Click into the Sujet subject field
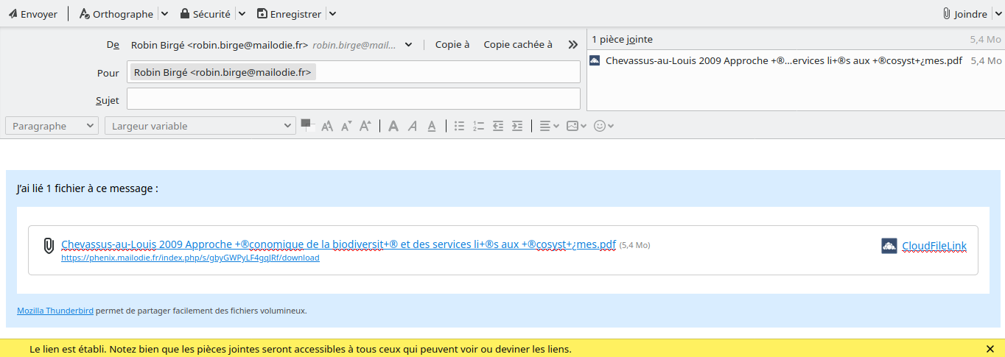 coord(354,99)
